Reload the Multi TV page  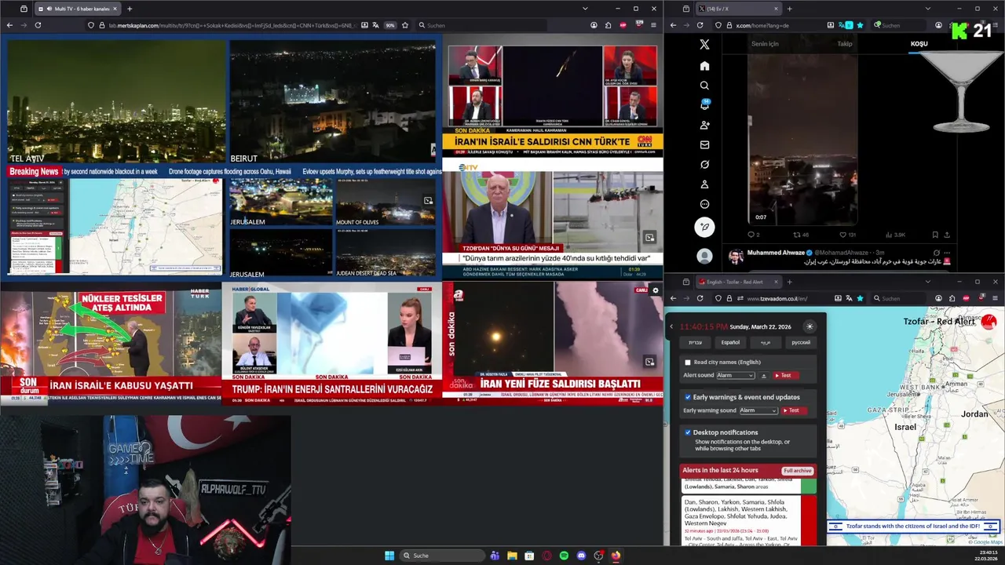point(38,25)
